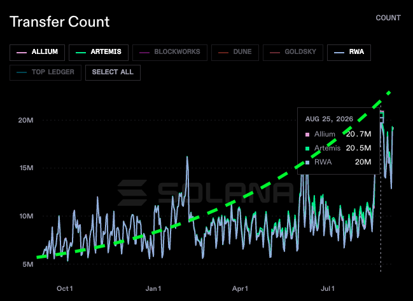Click the 5M y-axis label
Image resolution: width=413 pixels, height=301 pixels.
[x=28, y=264]
